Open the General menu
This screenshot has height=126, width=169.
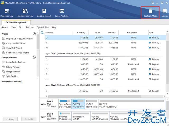point(5,27)
